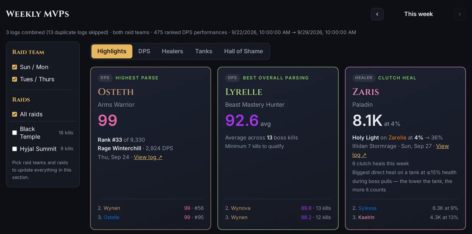Open the DPS tab

click(x=144, y=51)
